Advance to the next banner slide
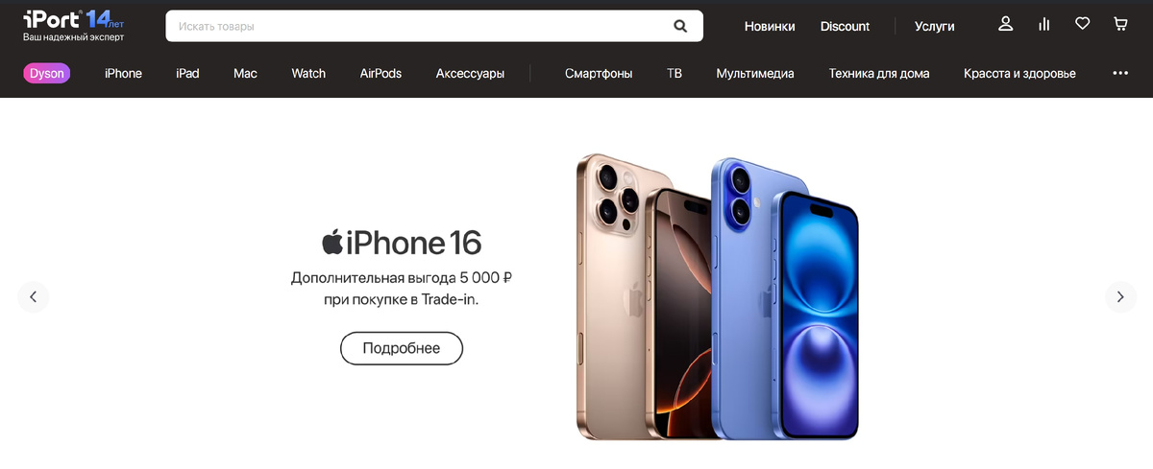This screenshot has height=469, width=1153. 1120,296
